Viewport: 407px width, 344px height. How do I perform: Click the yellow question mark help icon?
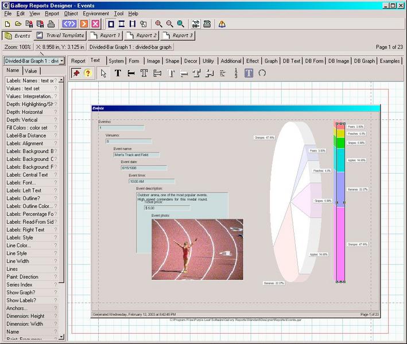(x=88, y=73)
